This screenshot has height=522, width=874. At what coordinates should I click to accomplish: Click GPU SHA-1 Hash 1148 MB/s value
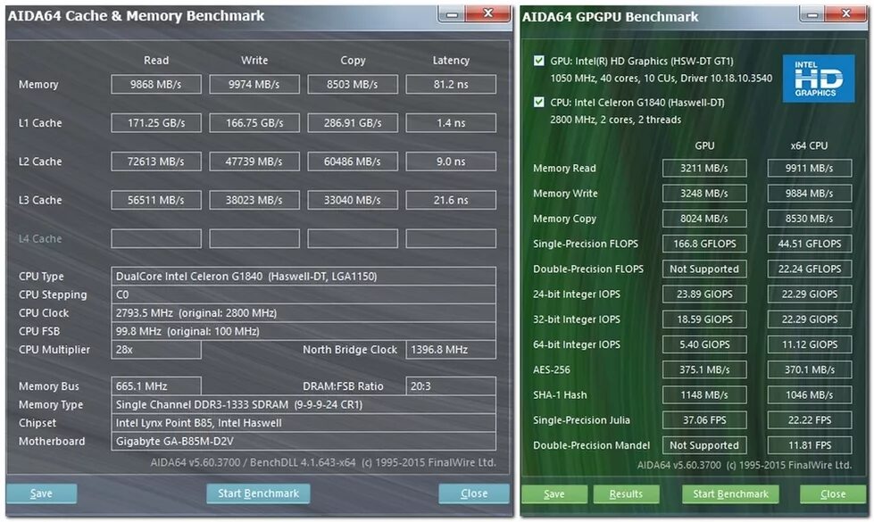(704, 395)
